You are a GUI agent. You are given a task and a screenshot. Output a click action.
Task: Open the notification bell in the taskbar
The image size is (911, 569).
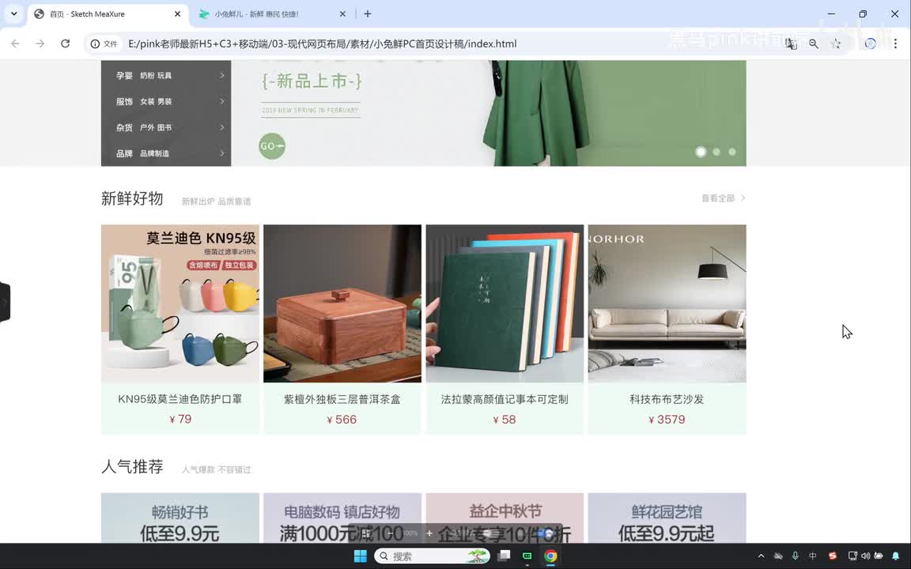[896, 556]
